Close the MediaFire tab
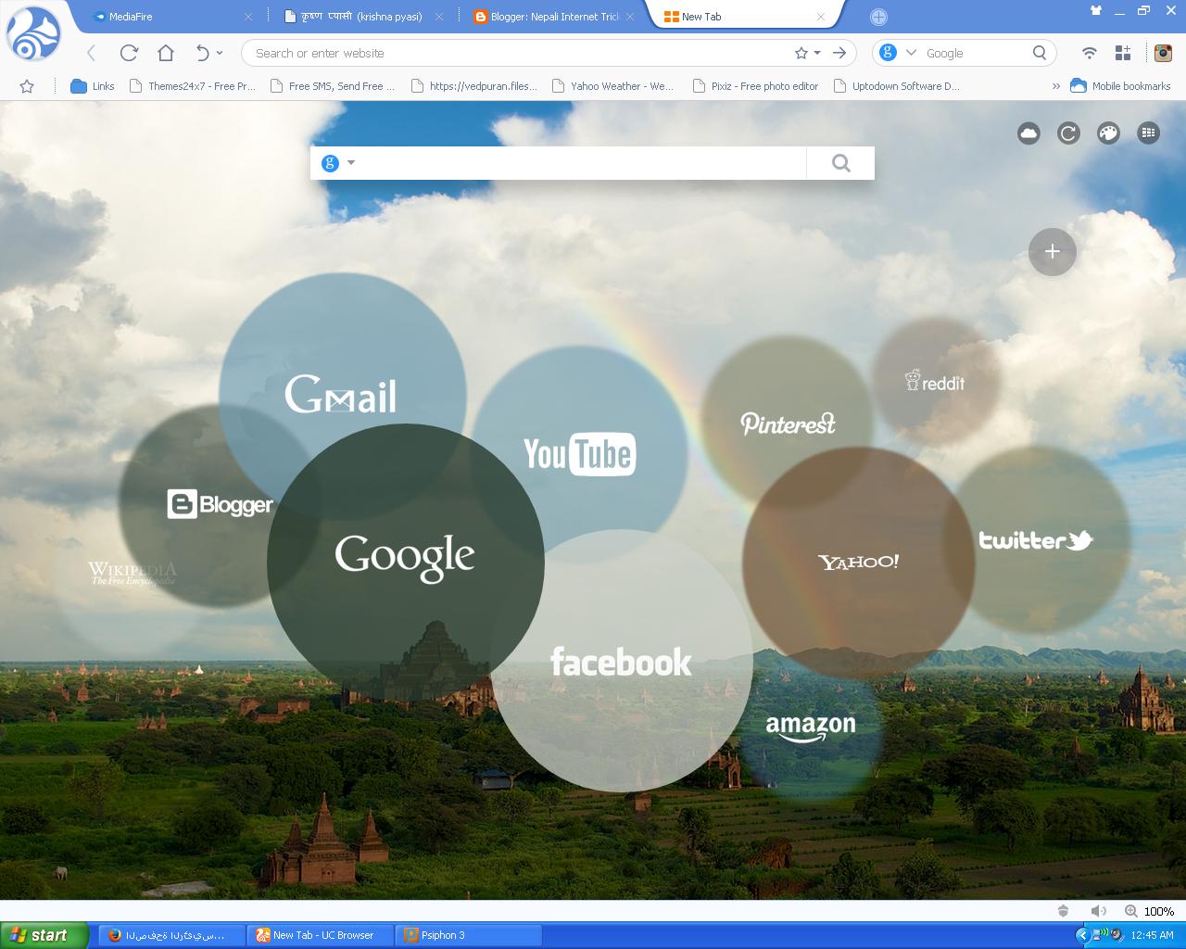The height and width of the screenshot is (949, 1186). point(248,17)
